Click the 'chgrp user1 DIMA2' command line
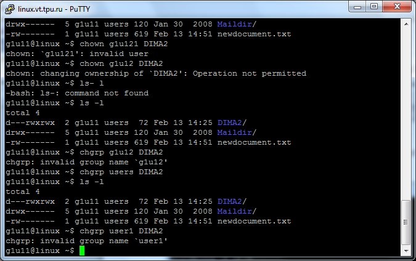416x261 pixels. click(x=121, y=231)
